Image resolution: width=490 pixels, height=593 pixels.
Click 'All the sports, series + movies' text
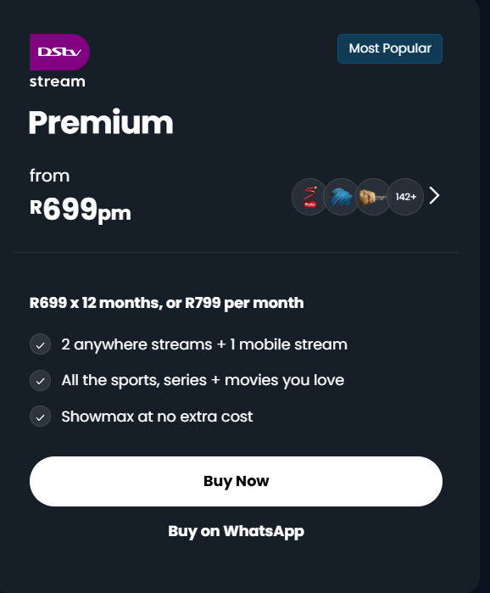point(203,380)
